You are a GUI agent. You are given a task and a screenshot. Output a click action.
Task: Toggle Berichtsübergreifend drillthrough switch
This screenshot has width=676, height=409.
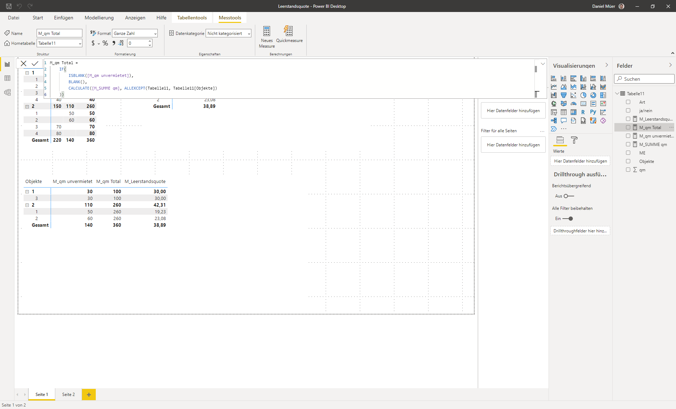click(x=569, y=196)
